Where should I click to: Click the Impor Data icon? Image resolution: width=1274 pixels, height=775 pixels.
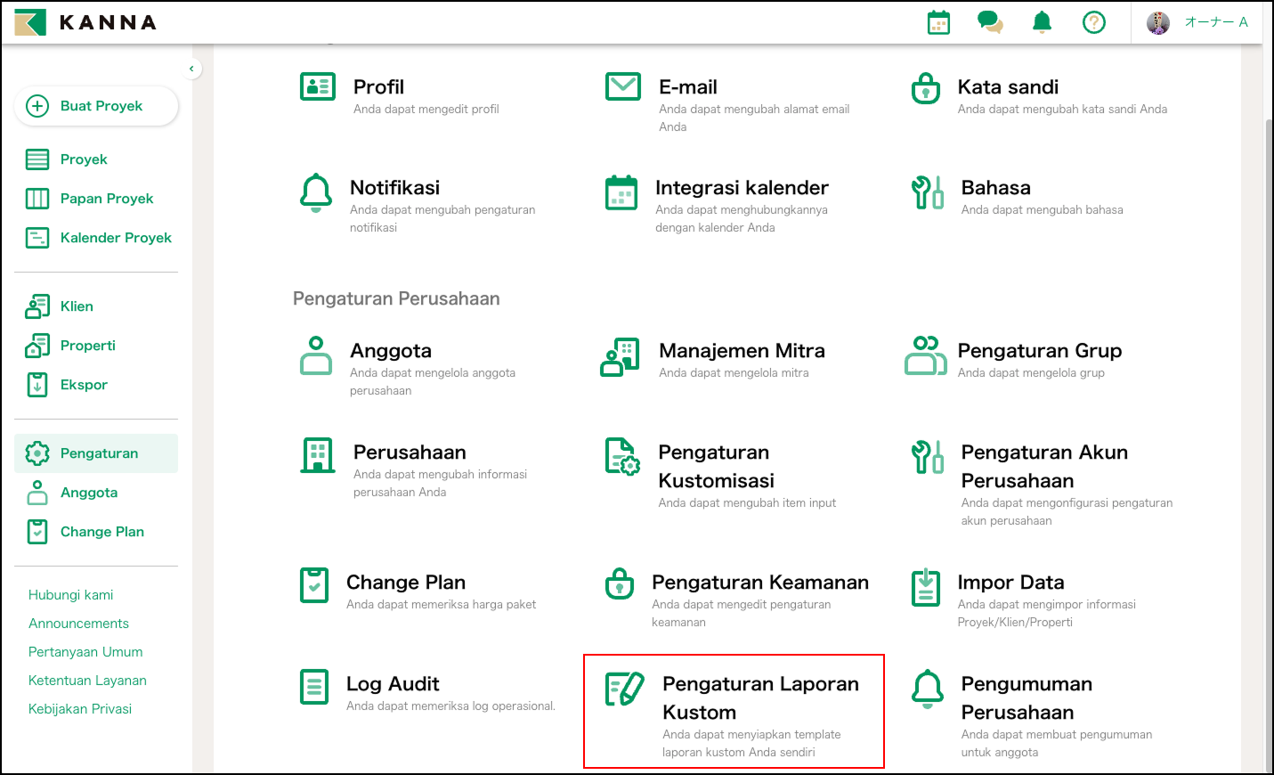point(926,587)
